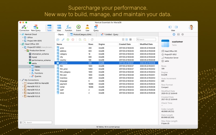Collapse the My Connections group
Image resolution: width=216 pixels, height=135 pixels.
click(x=20, y=80)
